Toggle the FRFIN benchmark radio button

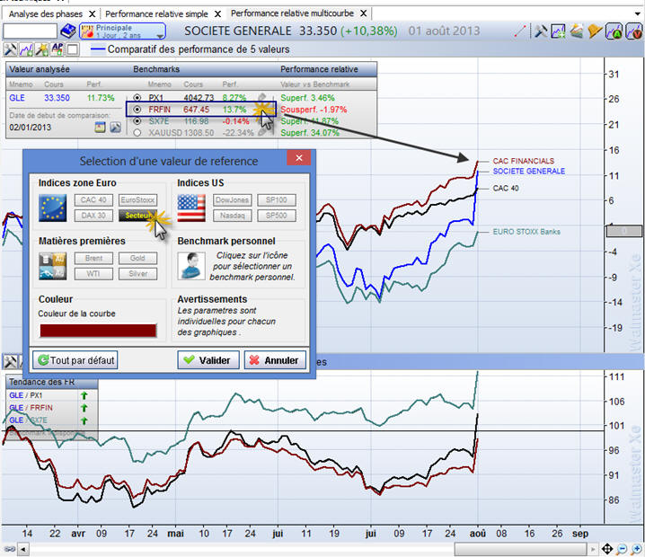coord(137,110)
